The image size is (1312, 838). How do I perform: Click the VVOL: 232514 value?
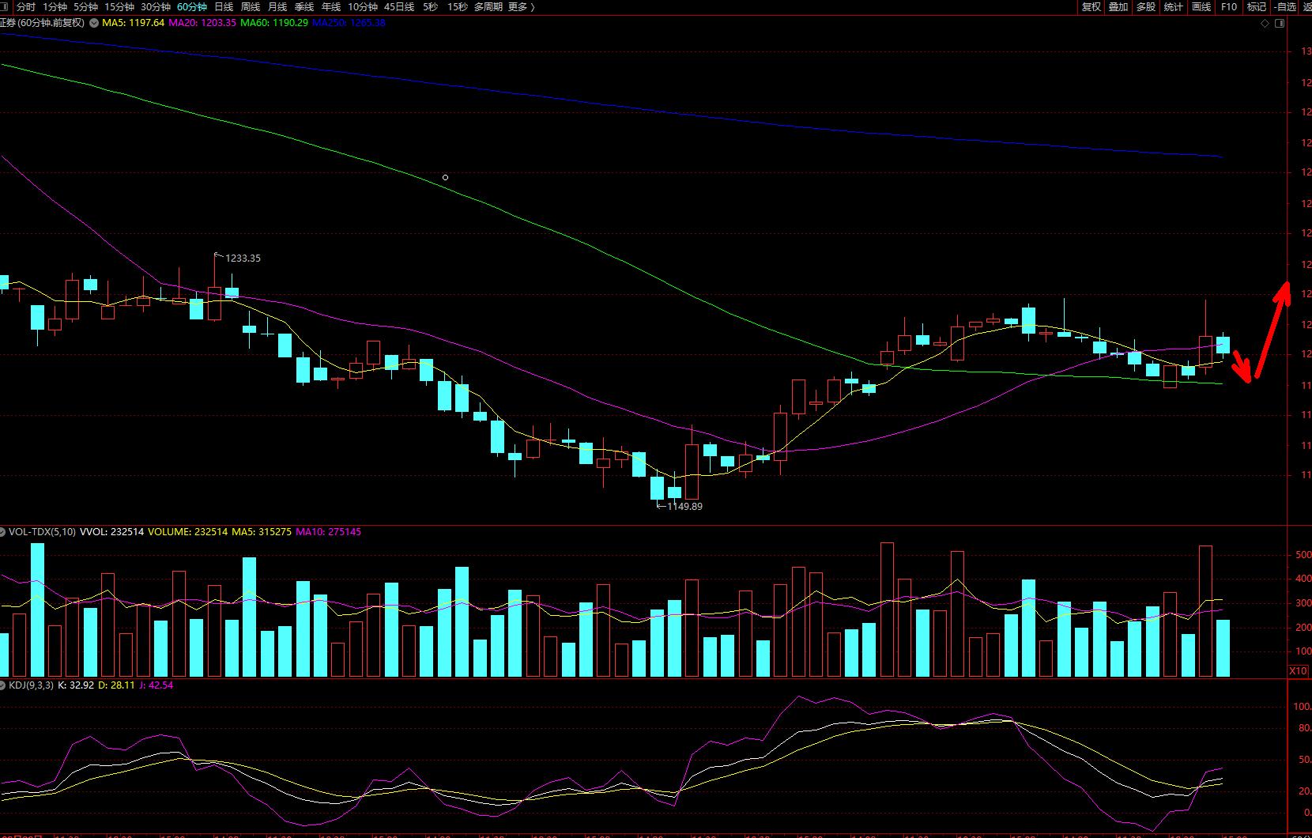(112, 532)
